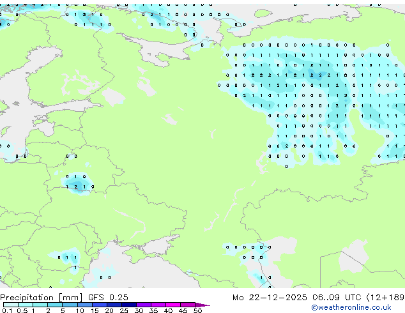Select the 5–10 mm legend color swatch
Viewport: 405px width, 313px height.
point(70,305)
